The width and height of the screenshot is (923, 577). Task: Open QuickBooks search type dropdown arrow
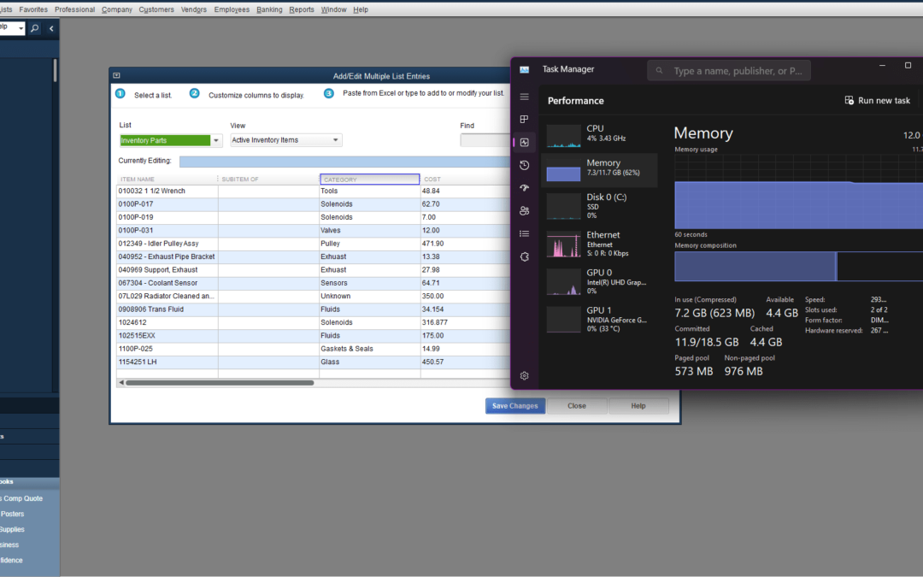point(21,27)
